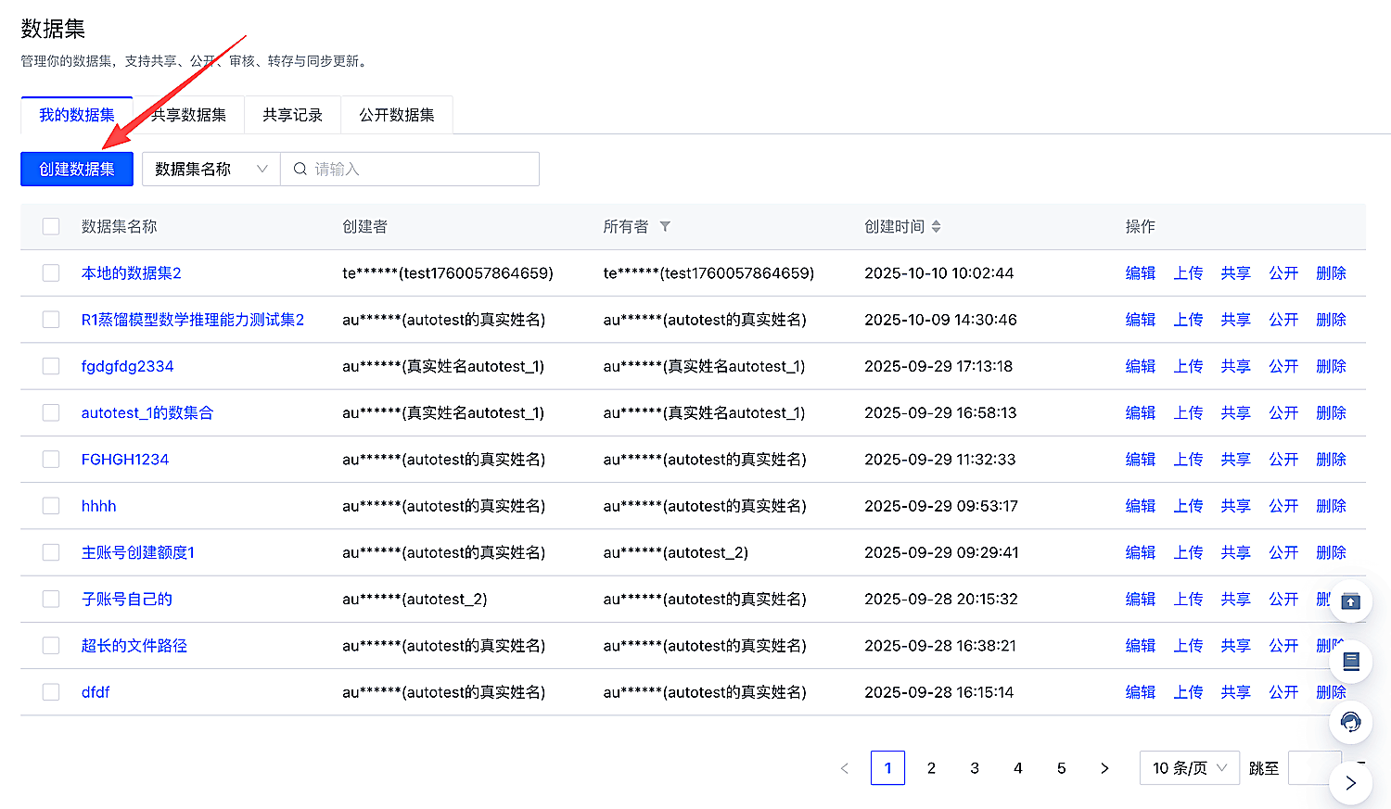Click the creator cell te******(test1760057864659)
This screenshot has height=809, width=1391.
[x=448, y=273]
